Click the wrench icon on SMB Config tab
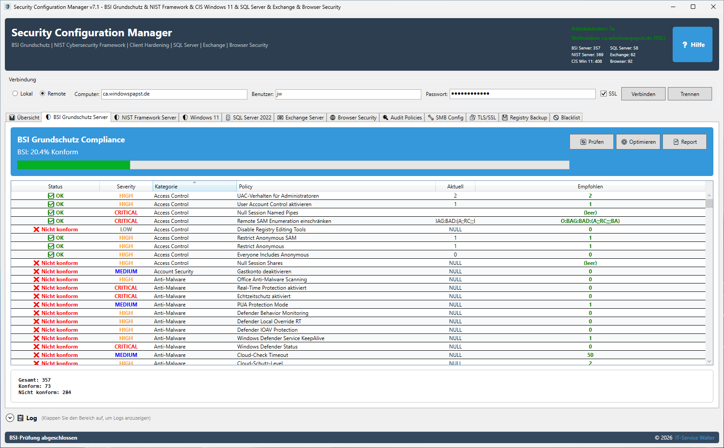The image size is (724, 448). click(x=431, y=118)
